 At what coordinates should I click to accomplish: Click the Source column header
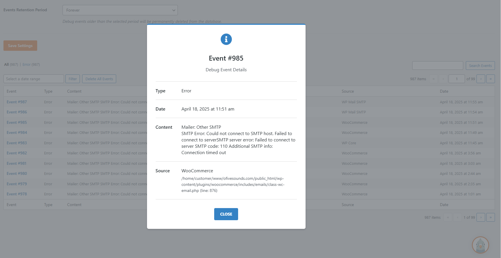click(348, 91)
